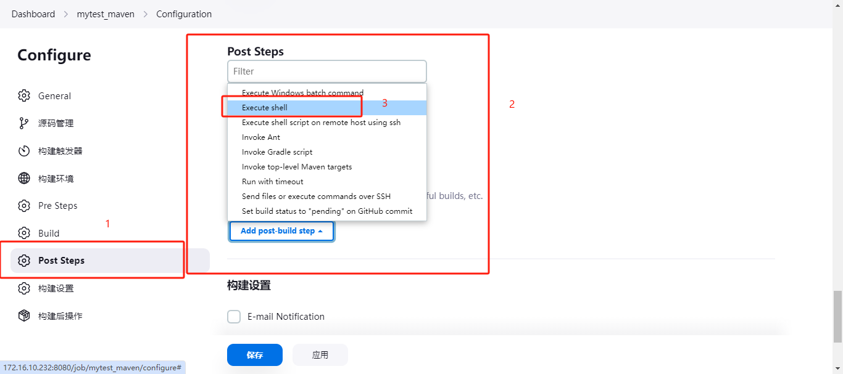Click the 构建后操作 package cube icon
The width and height of the screenshot is (843, 374).
tap(24, 316)
